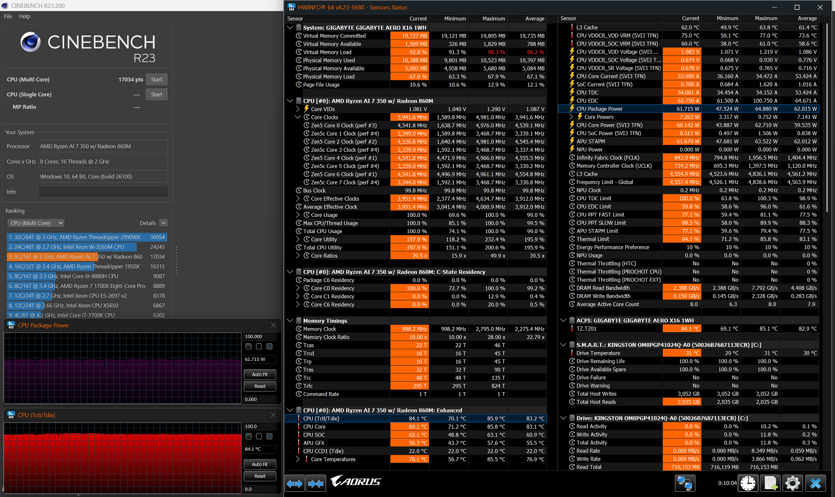This screenshot has width=835, height=497.
Task: Open CPU (Multi Core) ranking dropdown
Action: coord(36,223)
